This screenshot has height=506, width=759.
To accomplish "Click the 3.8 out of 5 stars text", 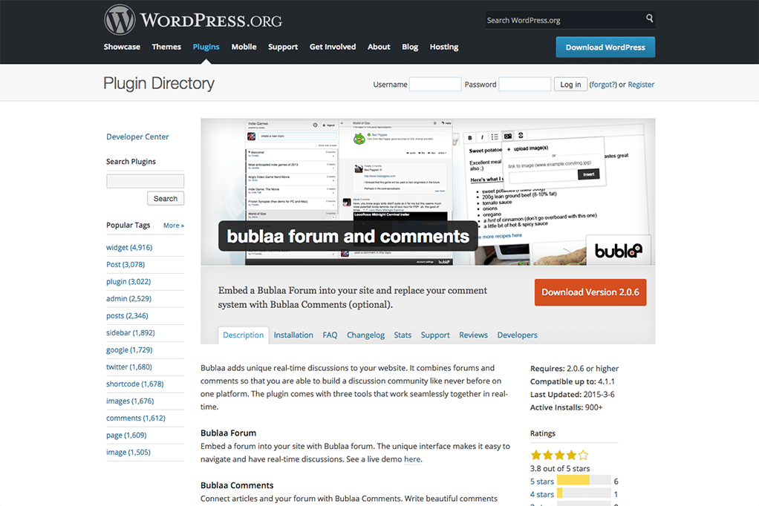I will coord(560,469).
